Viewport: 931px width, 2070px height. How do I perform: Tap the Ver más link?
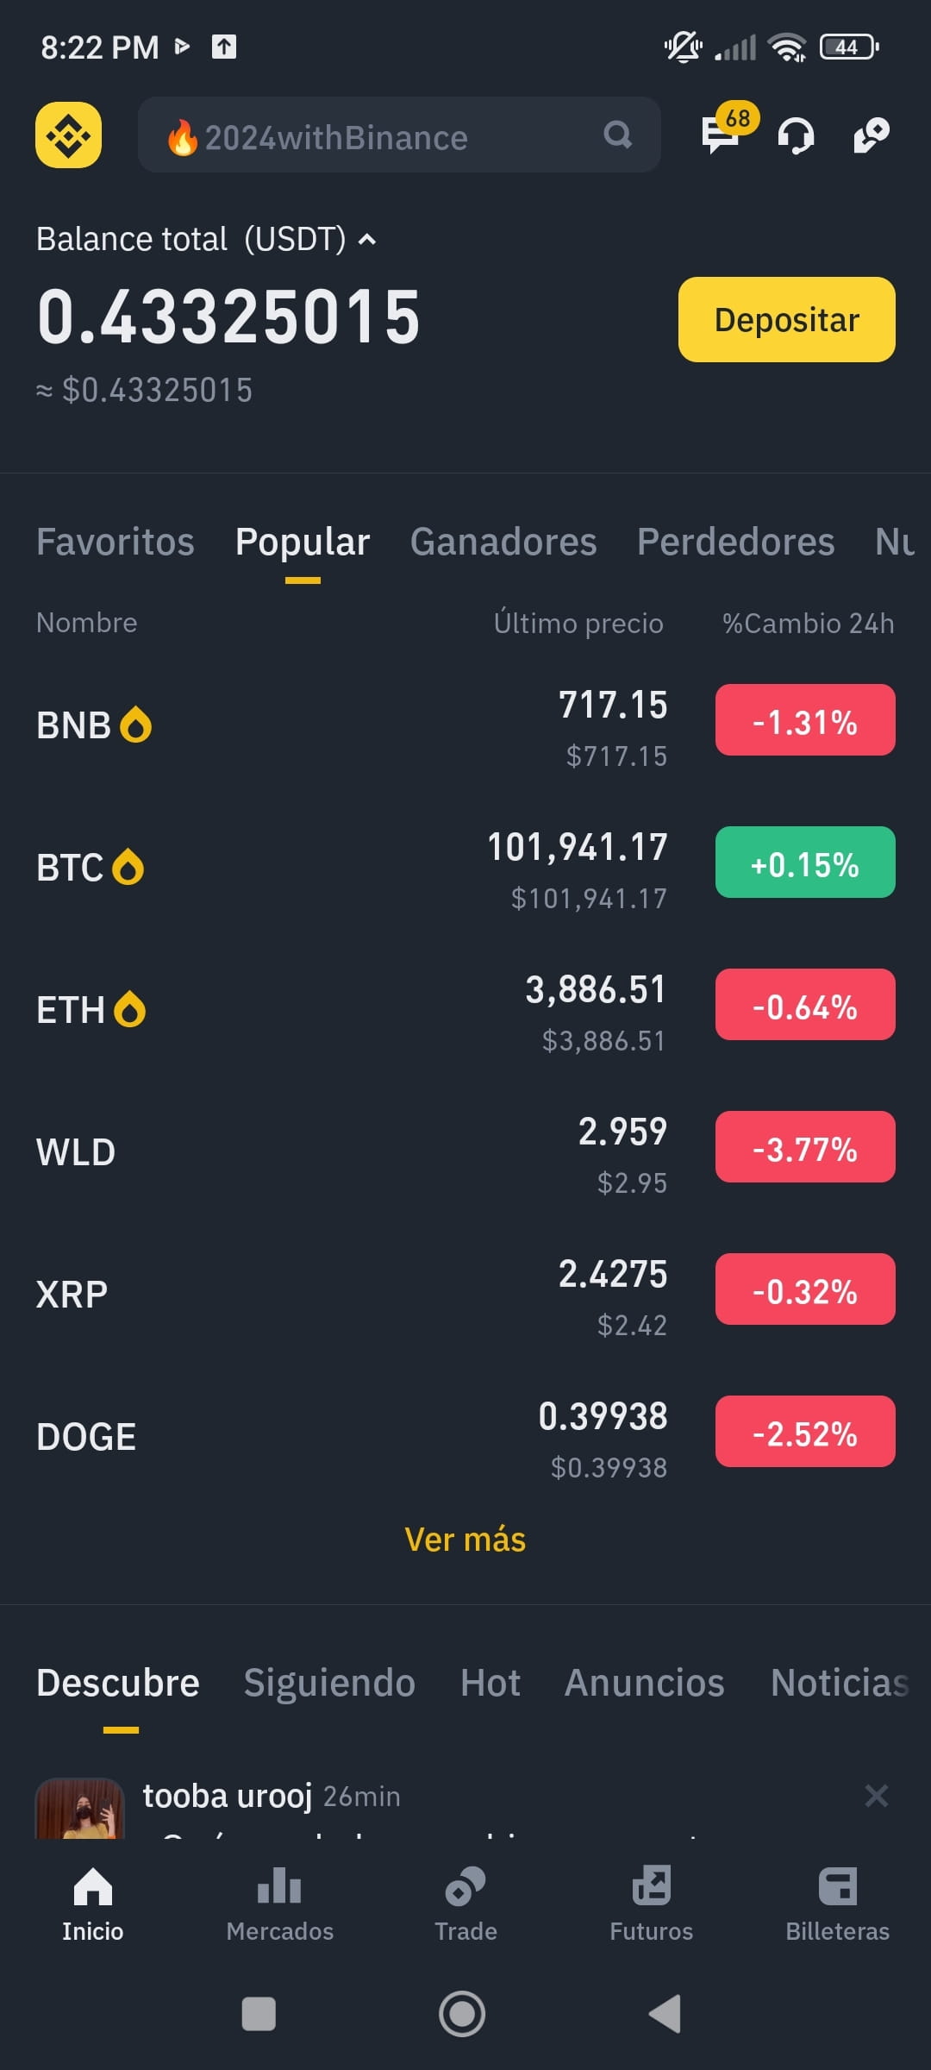click(465, 1540)
